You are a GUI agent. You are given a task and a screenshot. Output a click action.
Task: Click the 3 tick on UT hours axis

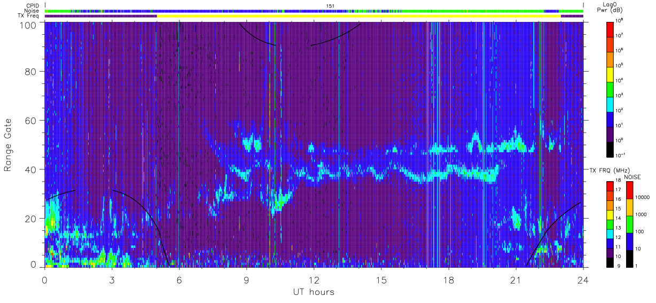[112, 280]
